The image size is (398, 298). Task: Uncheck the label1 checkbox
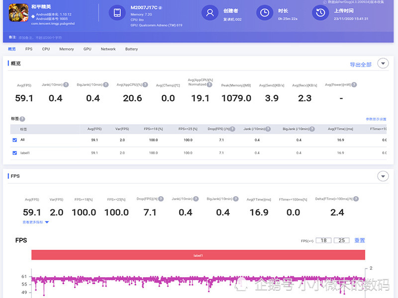[15, 153]
